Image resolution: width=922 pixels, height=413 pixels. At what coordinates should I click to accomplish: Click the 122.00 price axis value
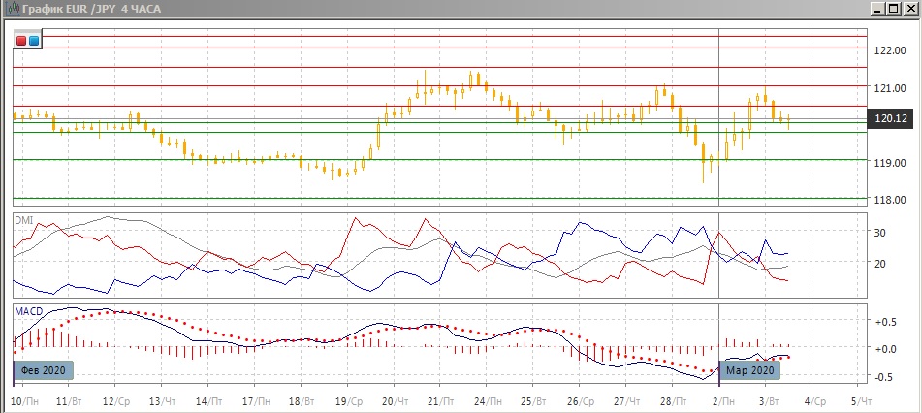click(x=889, y=51)
